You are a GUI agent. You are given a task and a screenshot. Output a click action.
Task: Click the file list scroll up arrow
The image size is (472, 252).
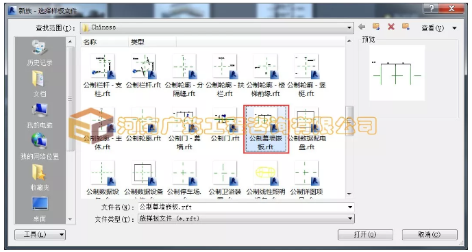(x=349, y=41)
